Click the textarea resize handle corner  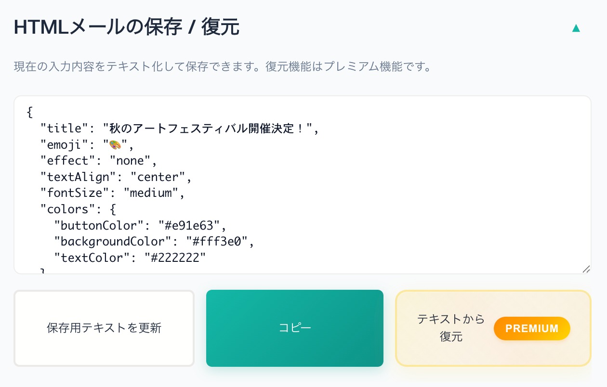point(586,269)
